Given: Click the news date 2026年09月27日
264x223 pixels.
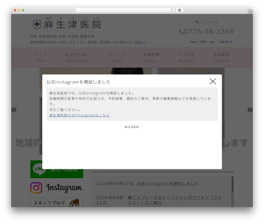Looking at the screenshot, I should [115, 183].
